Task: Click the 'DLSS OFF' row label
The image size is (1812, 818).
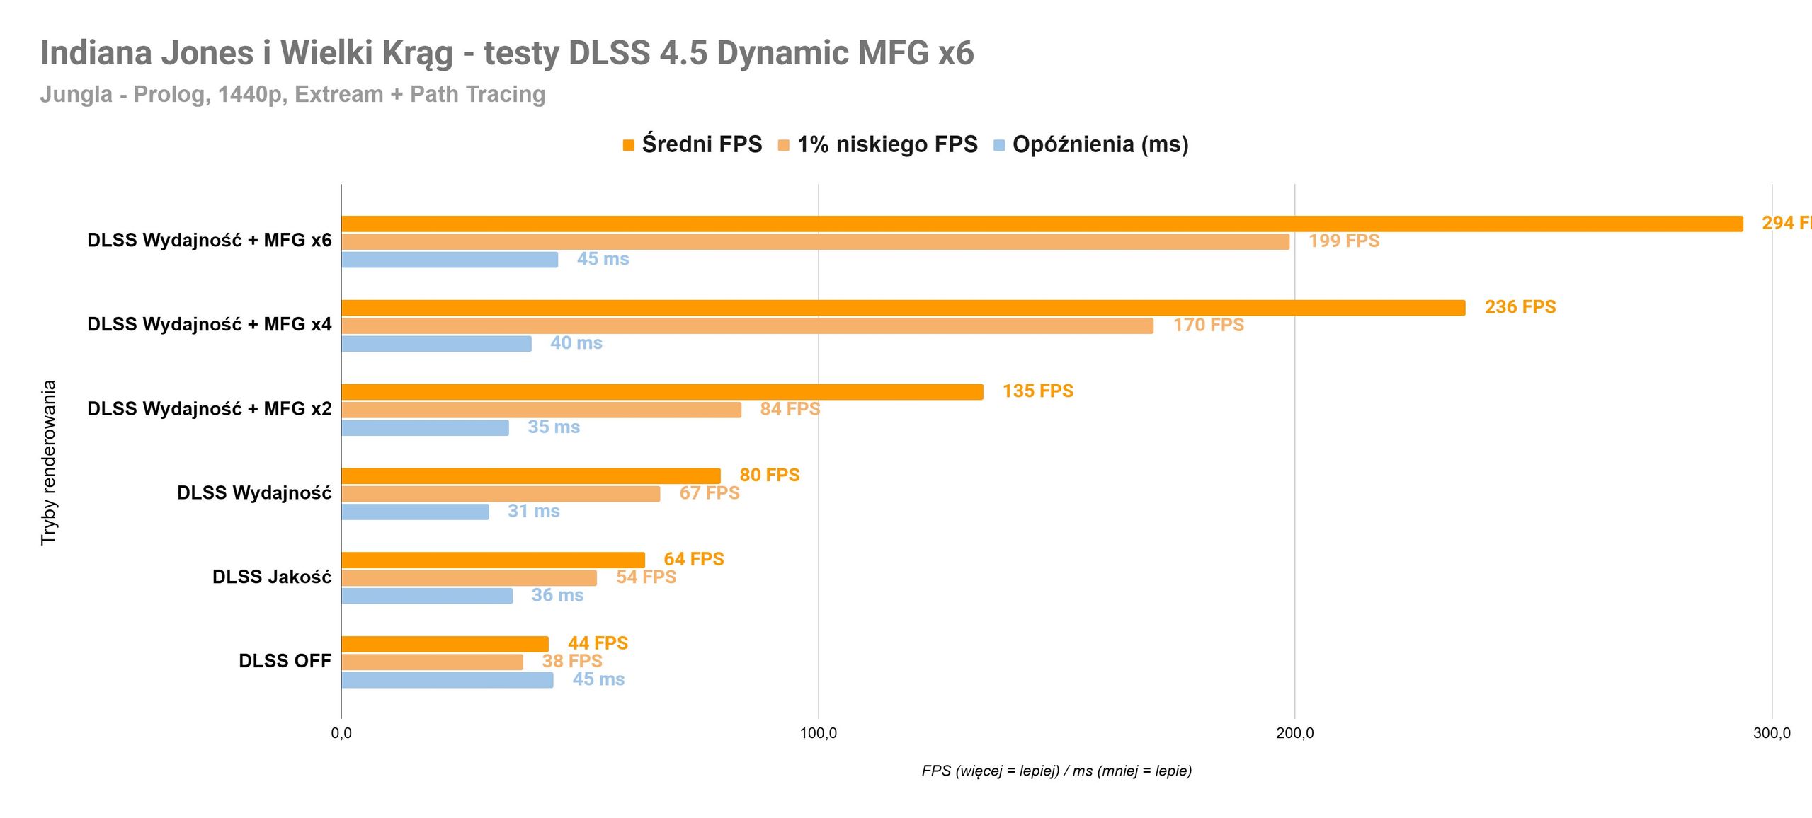Action: (285, 661)
